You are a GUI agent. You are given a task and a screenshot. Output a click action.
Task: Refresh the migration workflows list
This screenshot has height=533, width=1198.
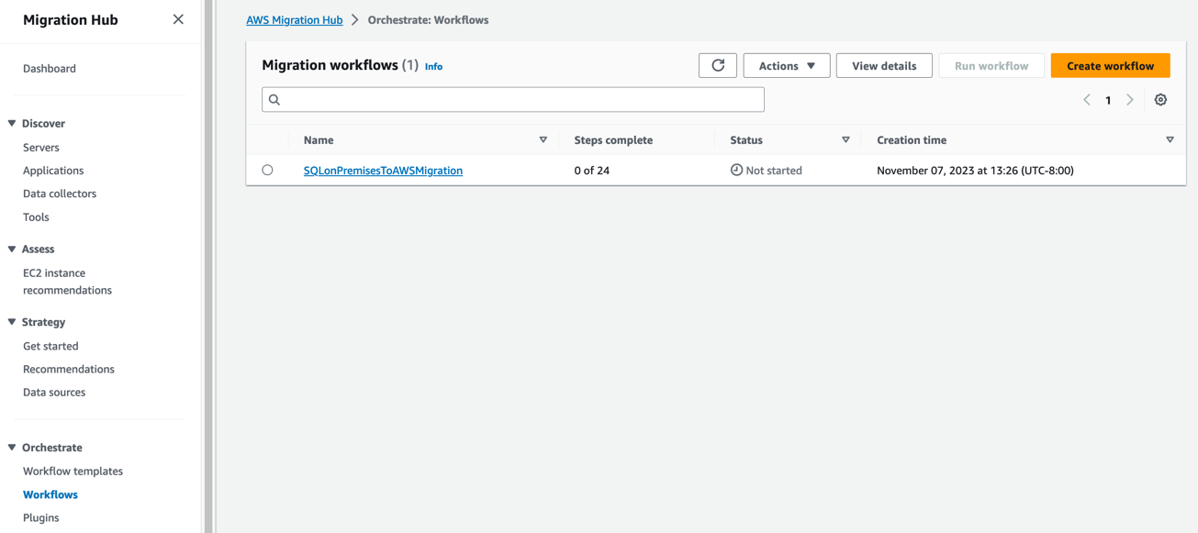[x=718, y=65]
